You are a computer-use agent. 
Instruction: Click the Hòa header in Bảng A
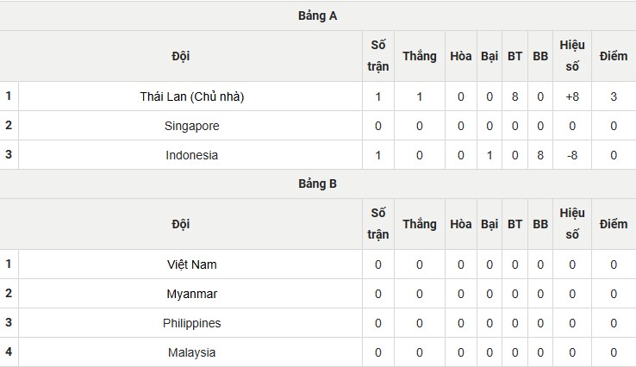[461, 56]
